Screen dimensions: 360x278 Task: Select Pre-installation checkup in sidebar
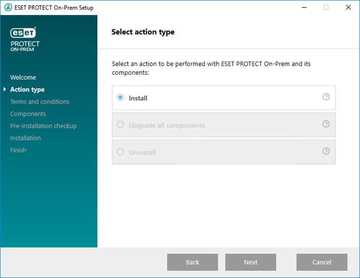tap(43, 126)
